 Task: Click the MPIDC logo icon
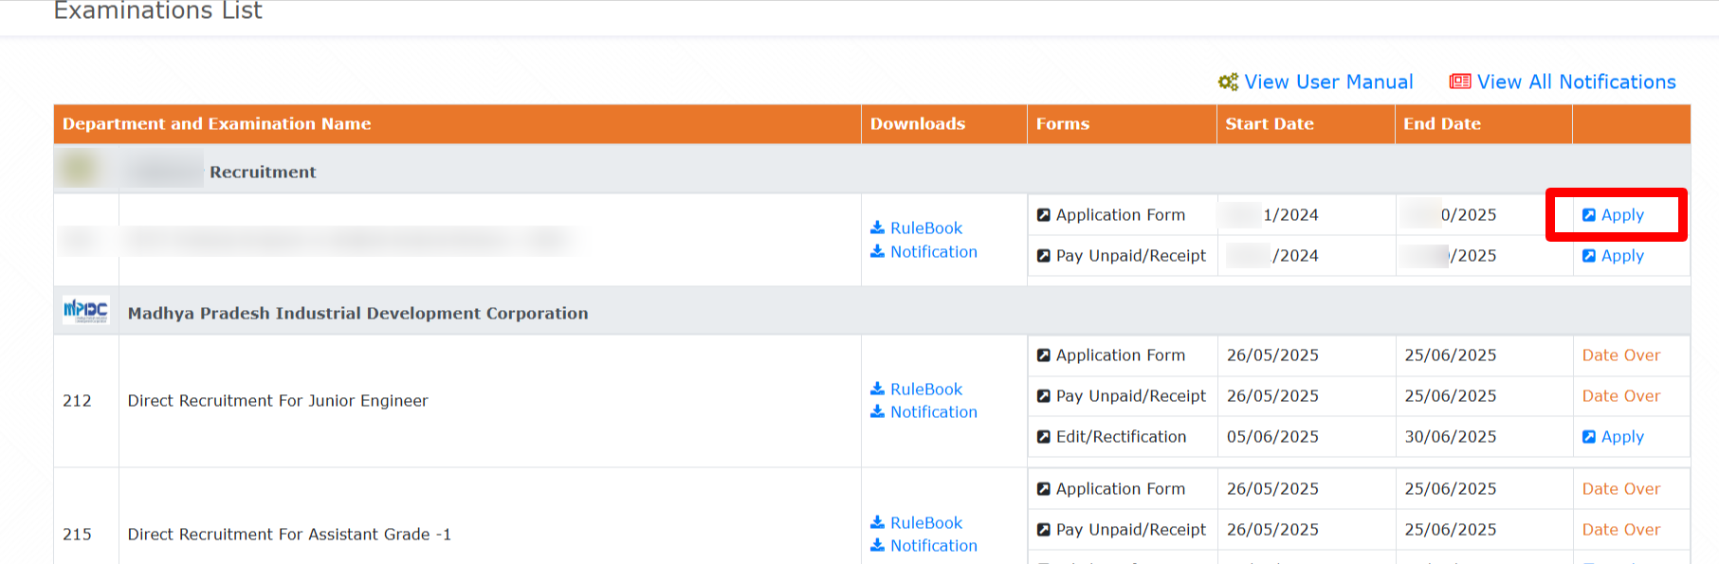(x=85, y=311)
